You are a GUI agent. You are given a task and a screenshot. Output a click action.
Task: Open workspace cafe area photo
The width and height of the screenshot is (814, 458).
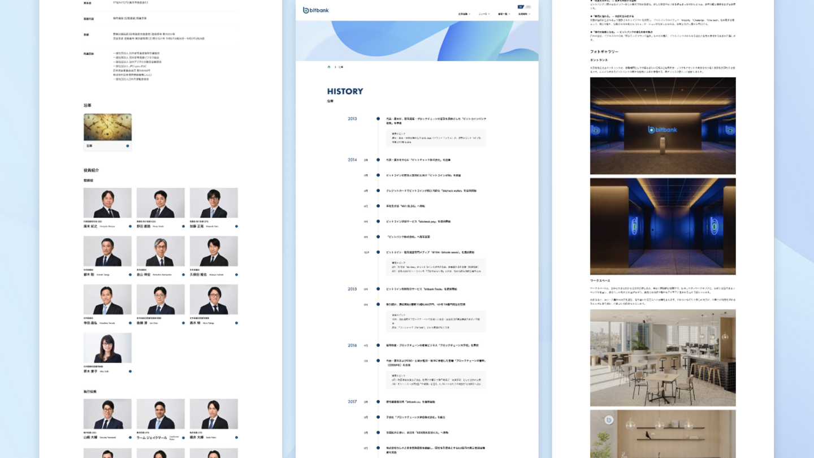(x=663, y=358)
